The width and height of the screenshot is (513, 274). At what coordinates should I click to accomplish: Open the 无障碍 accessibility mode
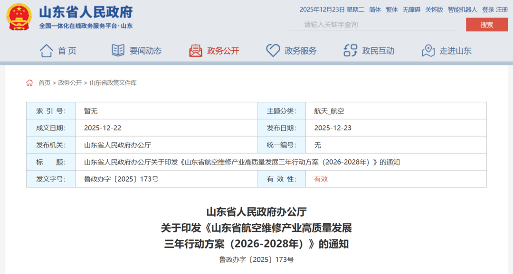(411, 9)
